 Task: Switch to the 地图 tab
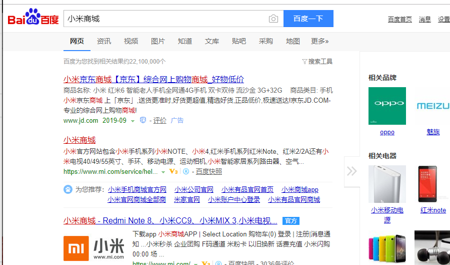pyautogui.click(x=292, y=41)
